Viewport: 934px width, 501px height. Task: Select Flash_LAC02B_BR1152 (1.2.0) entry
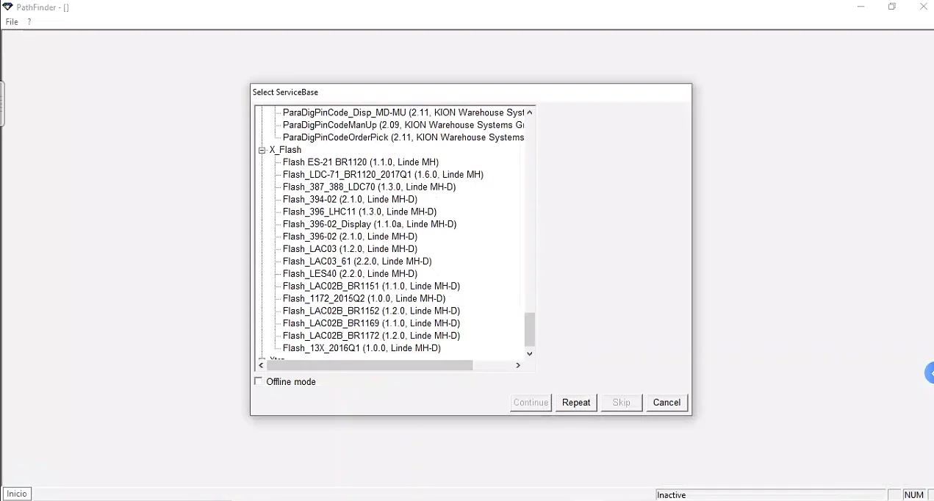tap(371, 311)
